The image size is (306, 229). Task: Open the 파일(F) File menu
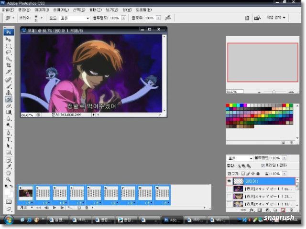[x=8, y=10]
